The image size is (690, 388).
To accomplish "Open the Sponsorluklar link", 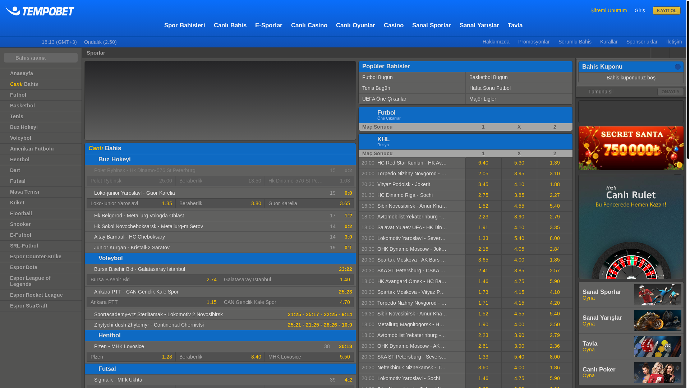I will (x=642, y=42).
